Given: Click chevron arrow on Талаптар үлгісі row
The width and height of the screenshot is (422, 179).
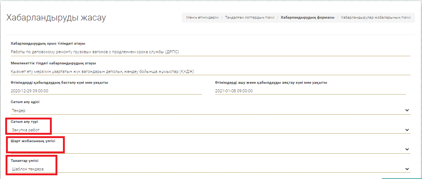Looking at the screenshot, I should pos(407,169).
